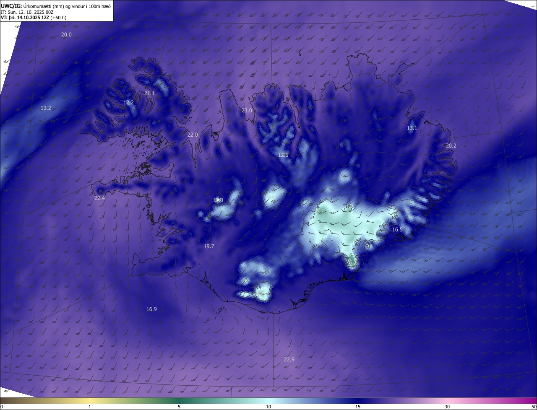Screen dimensions: 537x410
Task: Click the colorbar tick label 1
Action: (90, 407)
